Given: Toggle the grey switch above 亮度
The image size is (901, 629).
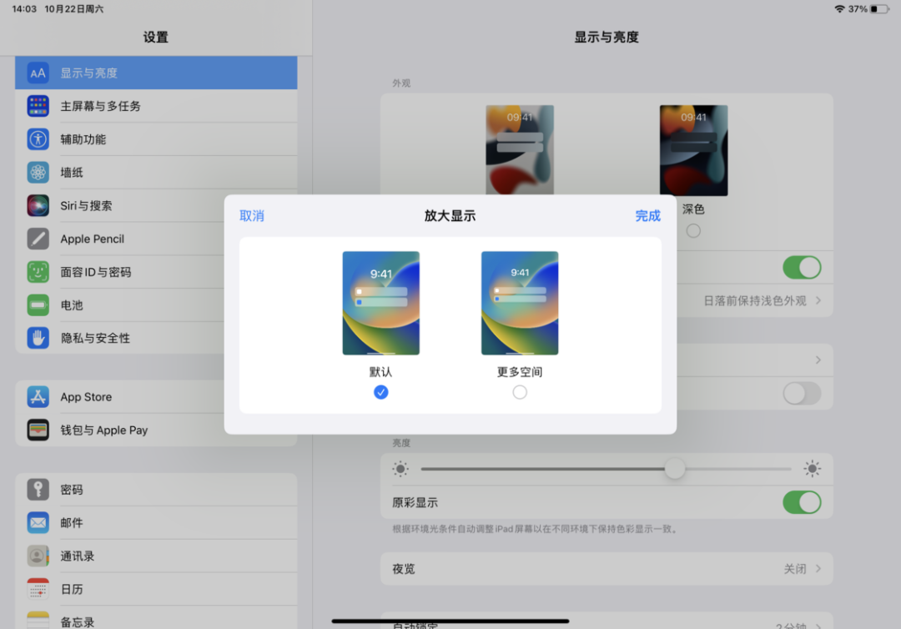Looking at the screenshot, I should [x=803, y=394].
